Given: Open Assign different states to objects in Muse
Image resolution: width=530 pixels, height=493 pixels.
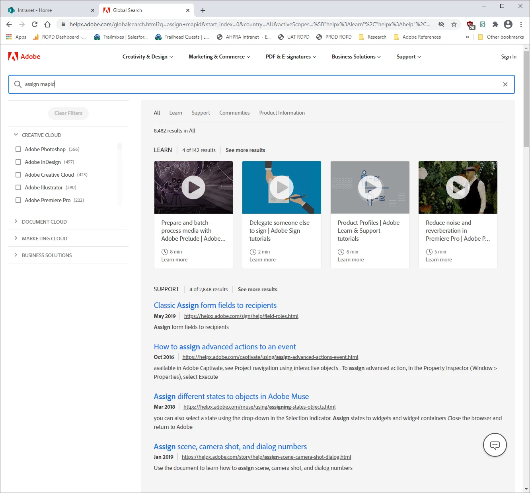Looking at the screenshot, I should (x=231, y=396).
